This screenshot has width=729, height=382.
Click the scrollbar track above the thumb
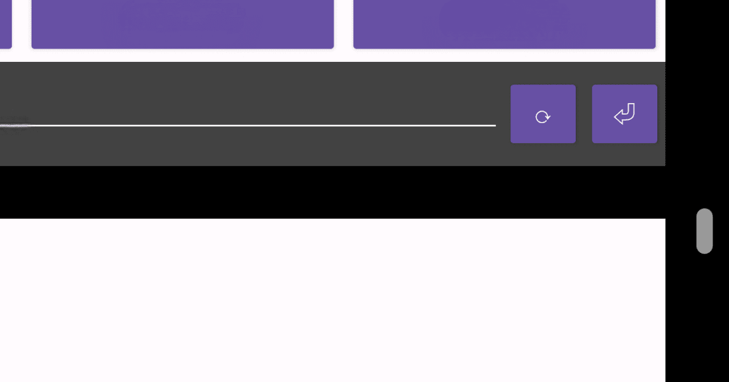click(x=704, y=103)
